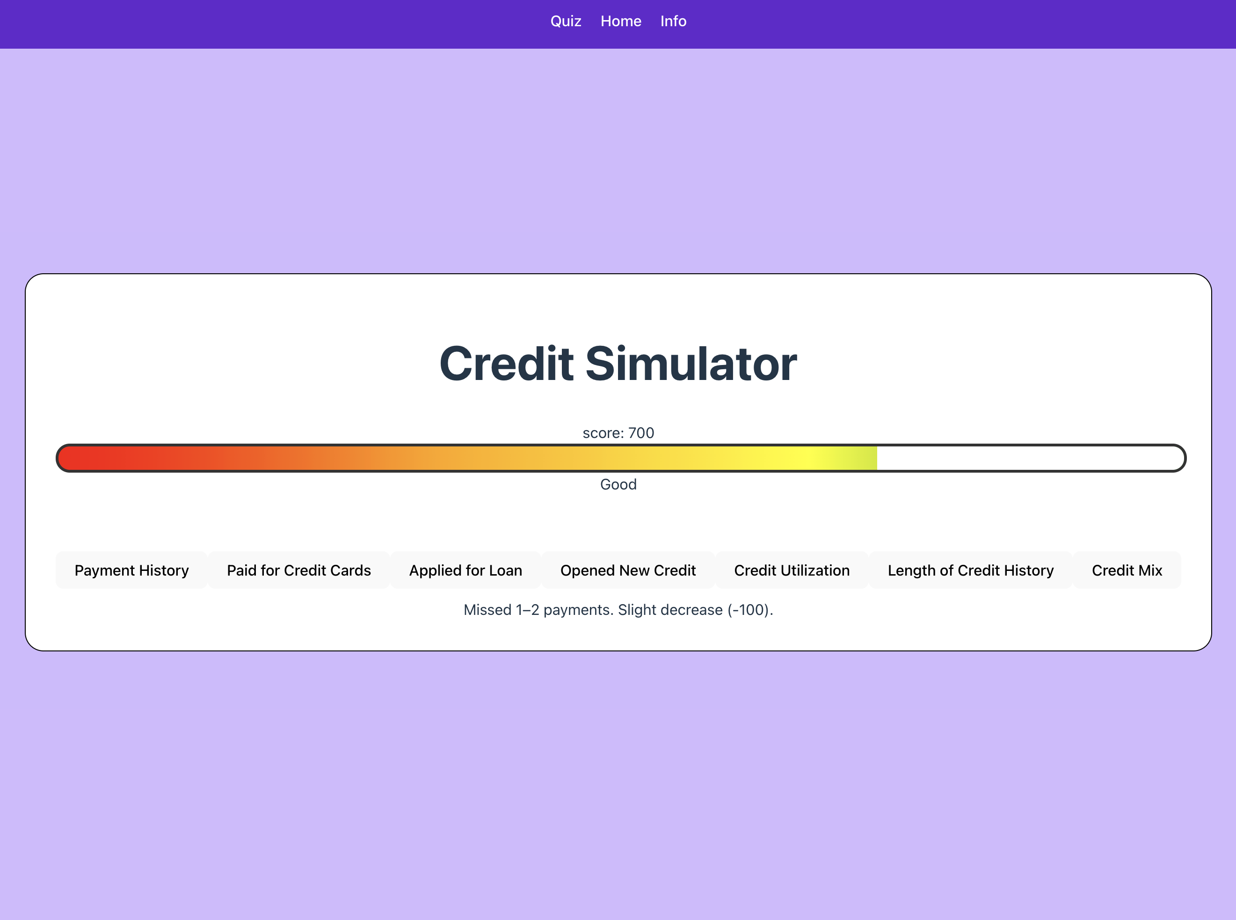Select Credit Utilization button
This screenshot has height=920, width=1236.
tap(792, 570)
